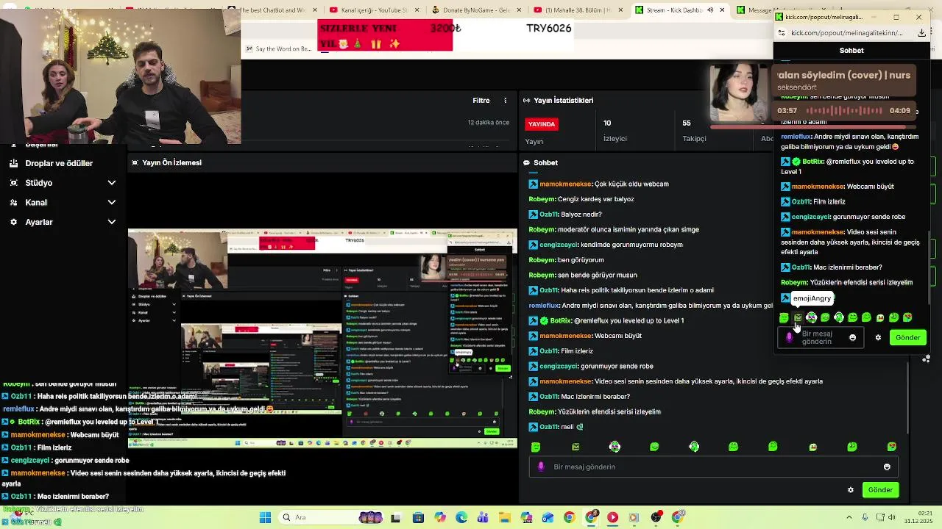Viewport: 942px width, 529px height.
Task: Click the media overlay thumbnail of singer
Action: (739, 93)
